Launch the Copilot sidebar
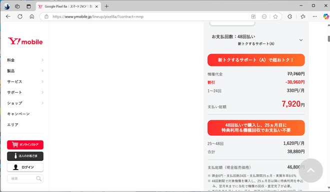330x192 pixels. point(326,16)
